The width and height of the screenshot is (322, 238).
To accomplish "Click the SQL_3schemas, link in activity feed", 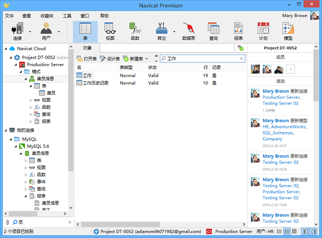I will click(278, 133).
